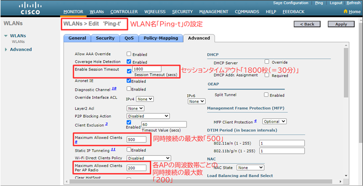Image resolution: width=363 pixels, height=186 pixels.
Task: Click the Home icon link
Action: [x=351, y=12]
